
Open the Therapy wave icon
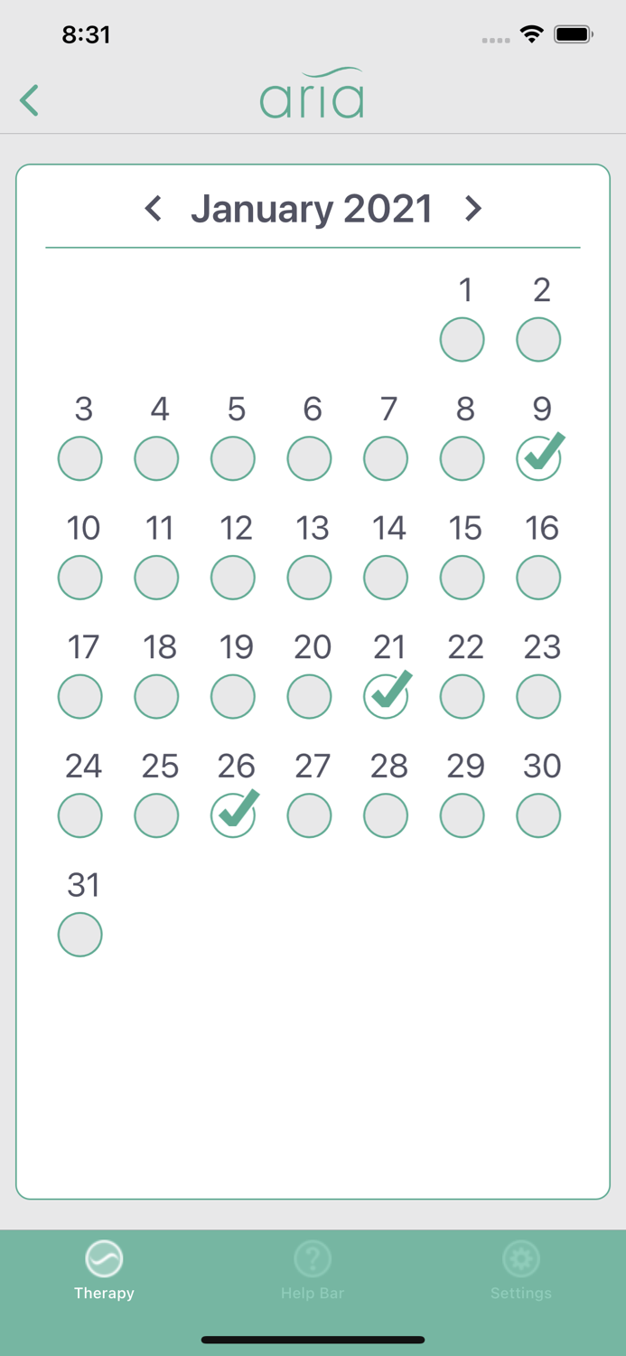click(104, 1258)
